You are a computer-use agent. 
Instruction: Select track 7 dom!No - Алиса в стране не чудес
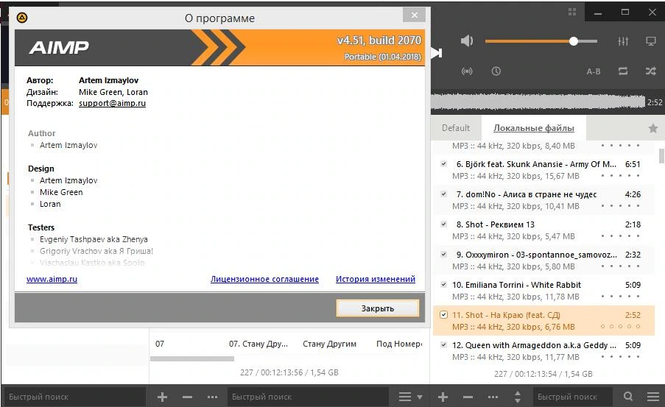(543, 200)
